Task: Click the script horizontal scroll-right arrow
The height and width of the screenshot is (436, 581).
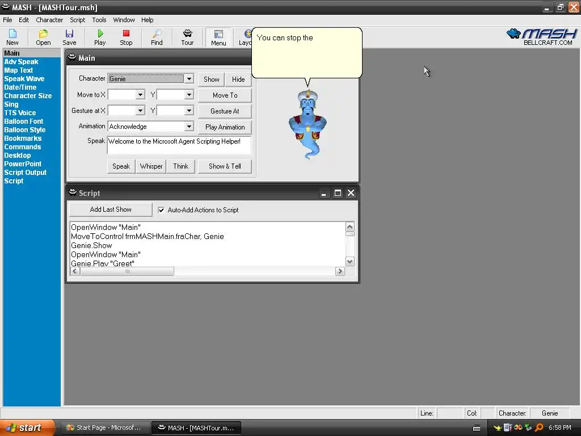Action: pyautogui.click(x=340, y=271)
